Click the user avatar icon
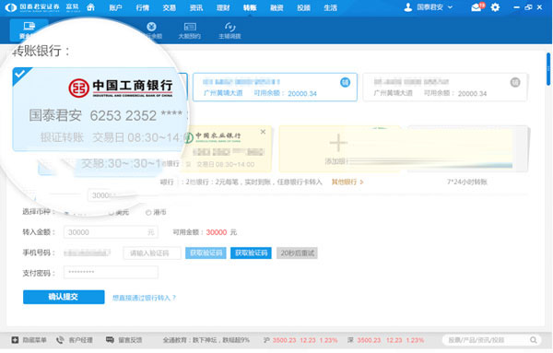The width and height of the screenshot is (553, 353). click(x=408, y=7)
